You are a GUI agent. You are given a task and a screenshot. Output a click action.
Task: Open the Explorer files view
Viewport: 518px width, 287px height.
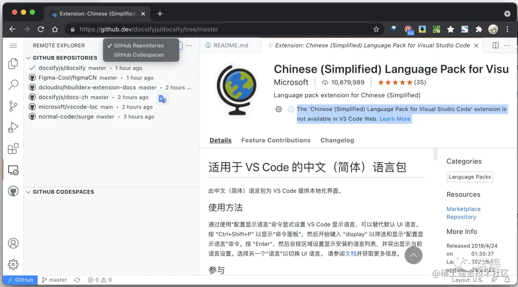[x=13, y=64]
